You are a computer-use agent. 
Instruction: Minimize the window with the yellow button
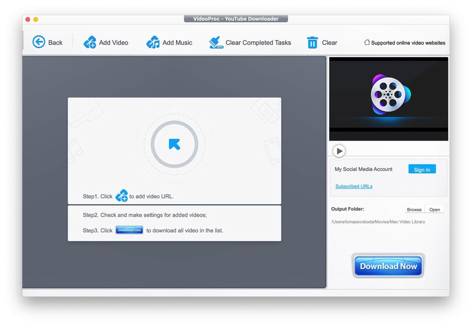(36, 19)
